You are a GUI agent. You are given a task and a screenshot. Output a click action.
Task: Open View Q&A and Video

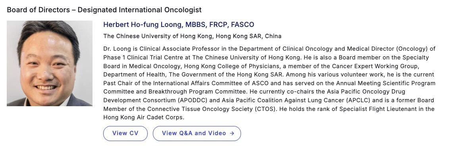(197, 134)
